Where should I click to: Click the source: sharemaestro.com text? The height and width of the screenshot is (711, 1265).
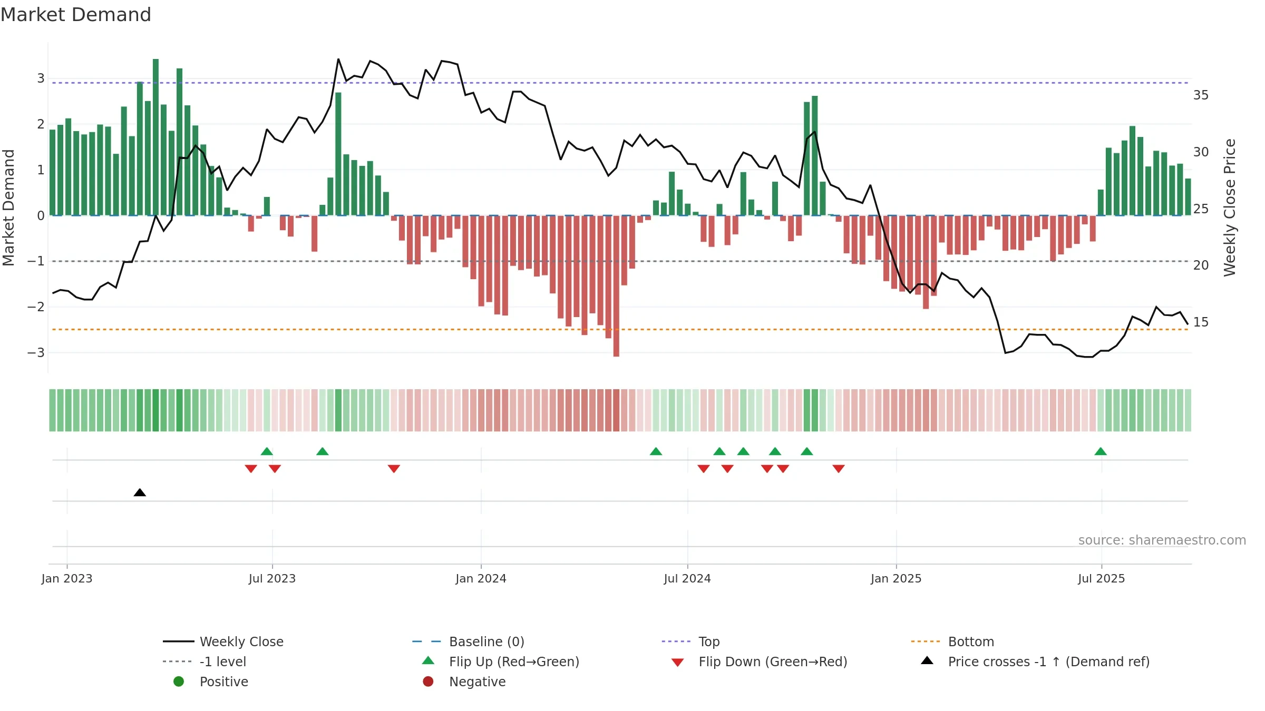[x=1162, y=540]
